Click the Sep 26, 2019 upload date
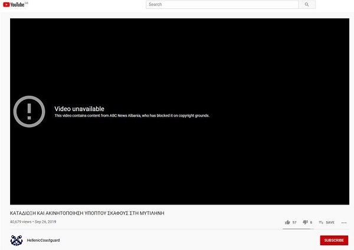This screenshot has width=354, height=250. [x=44, y=222]
